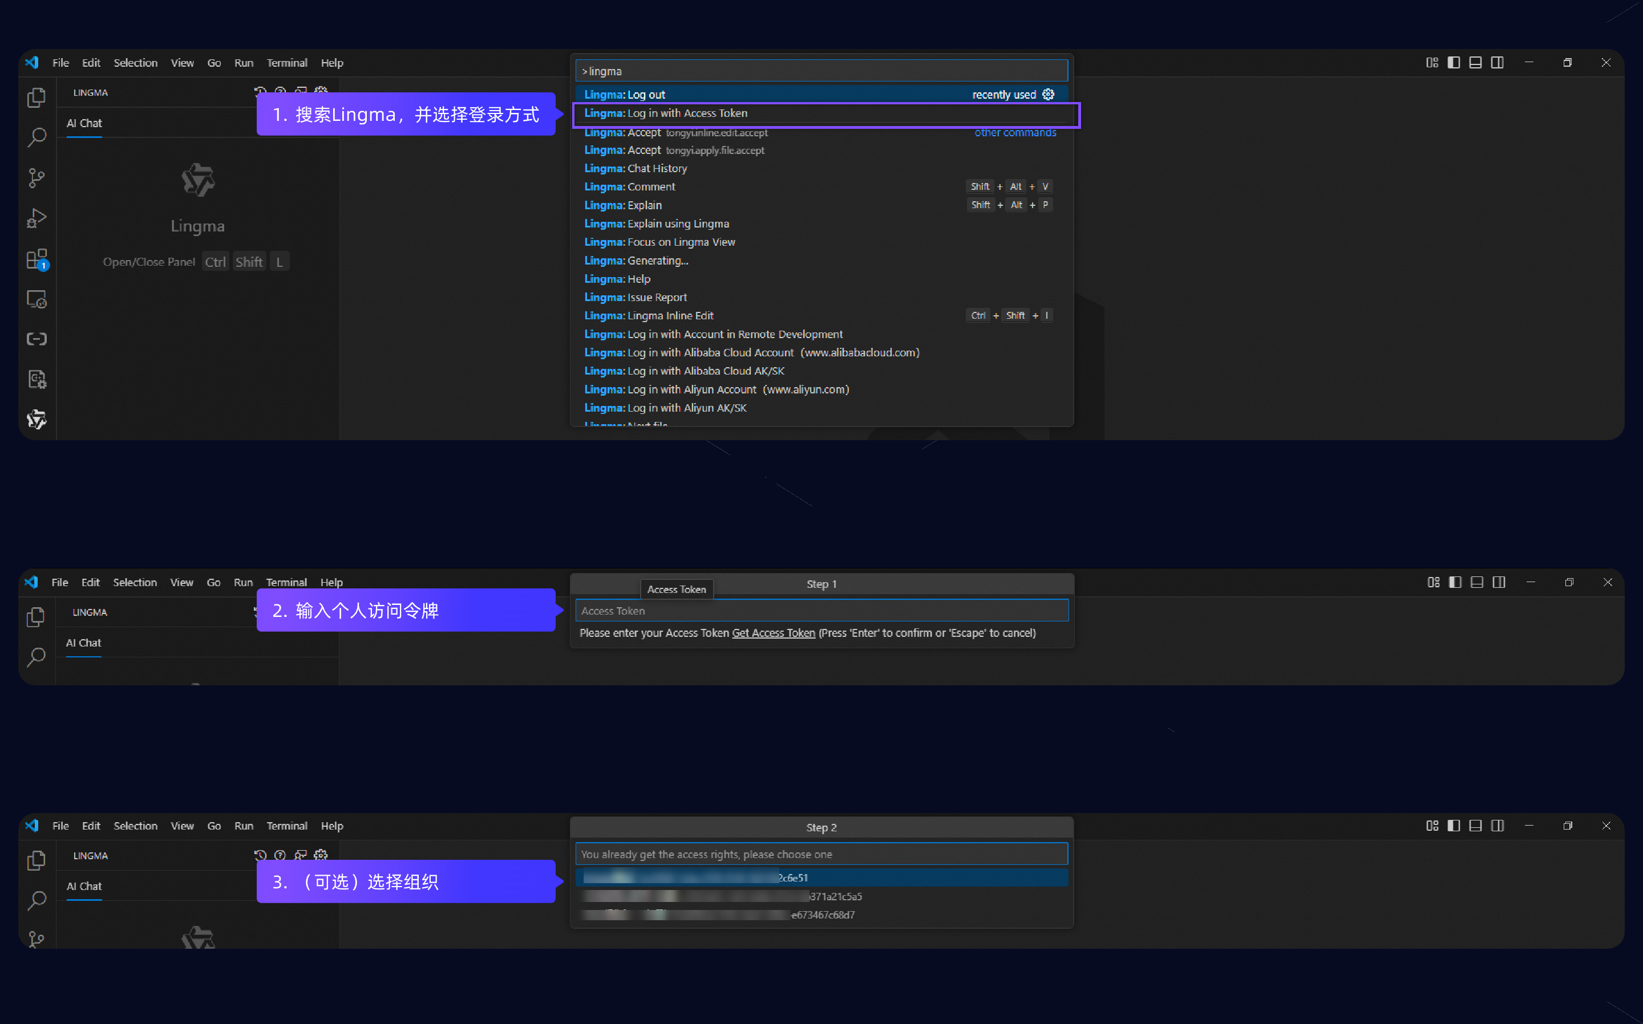Open the Explorer files icon in top window
Screen dimensions: 1643x1024
[37, 98]
